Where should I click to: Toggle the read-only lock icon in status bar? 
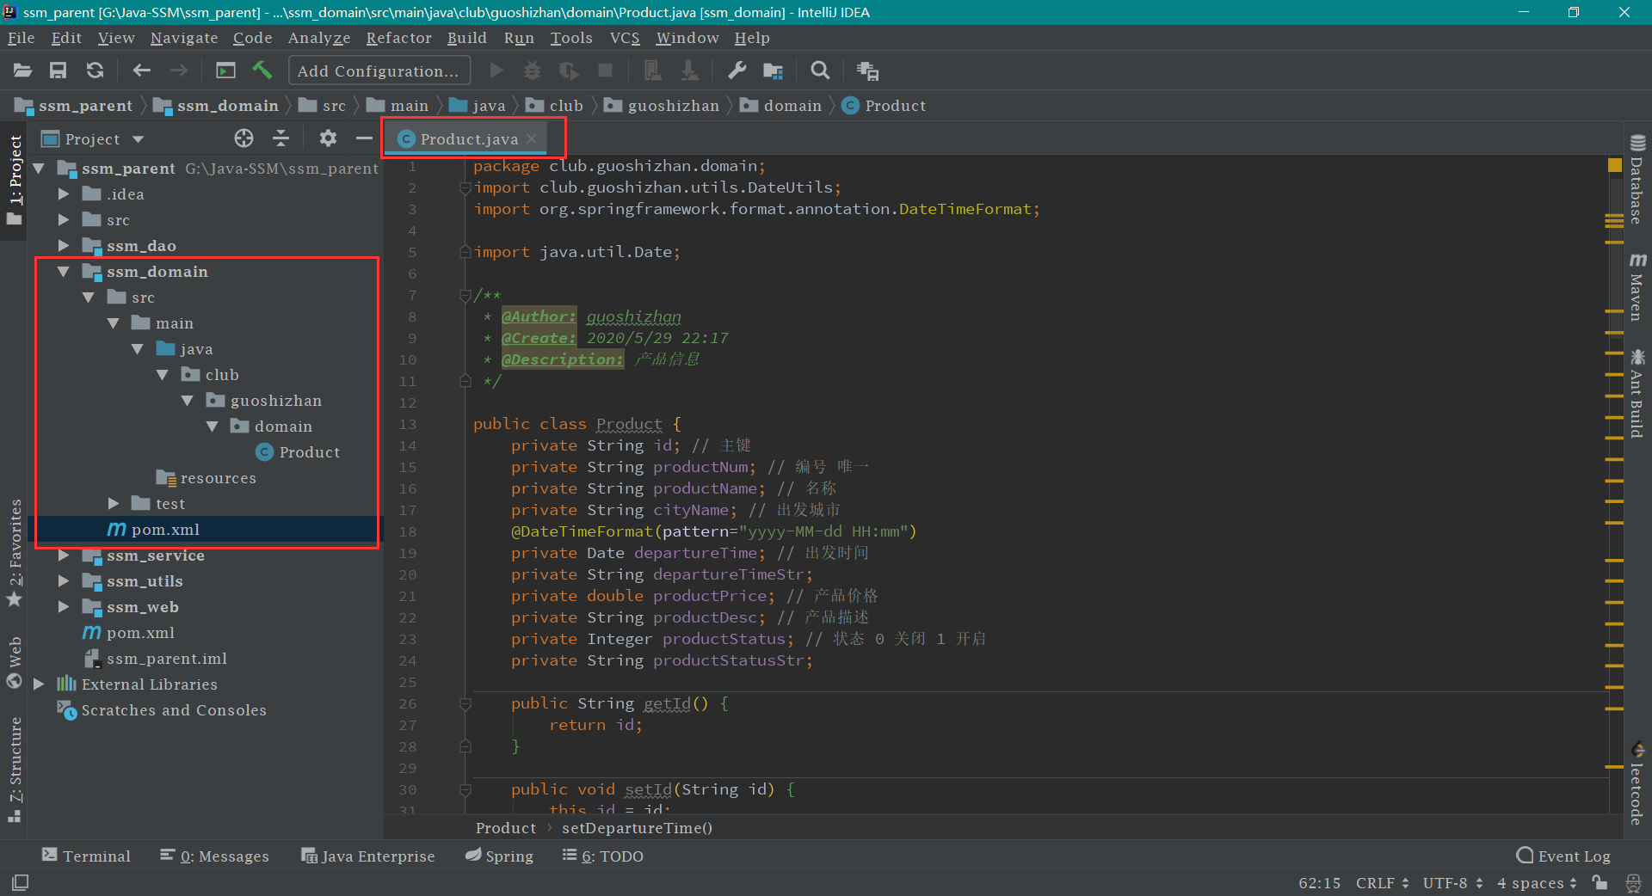(x=1600, y=882)
